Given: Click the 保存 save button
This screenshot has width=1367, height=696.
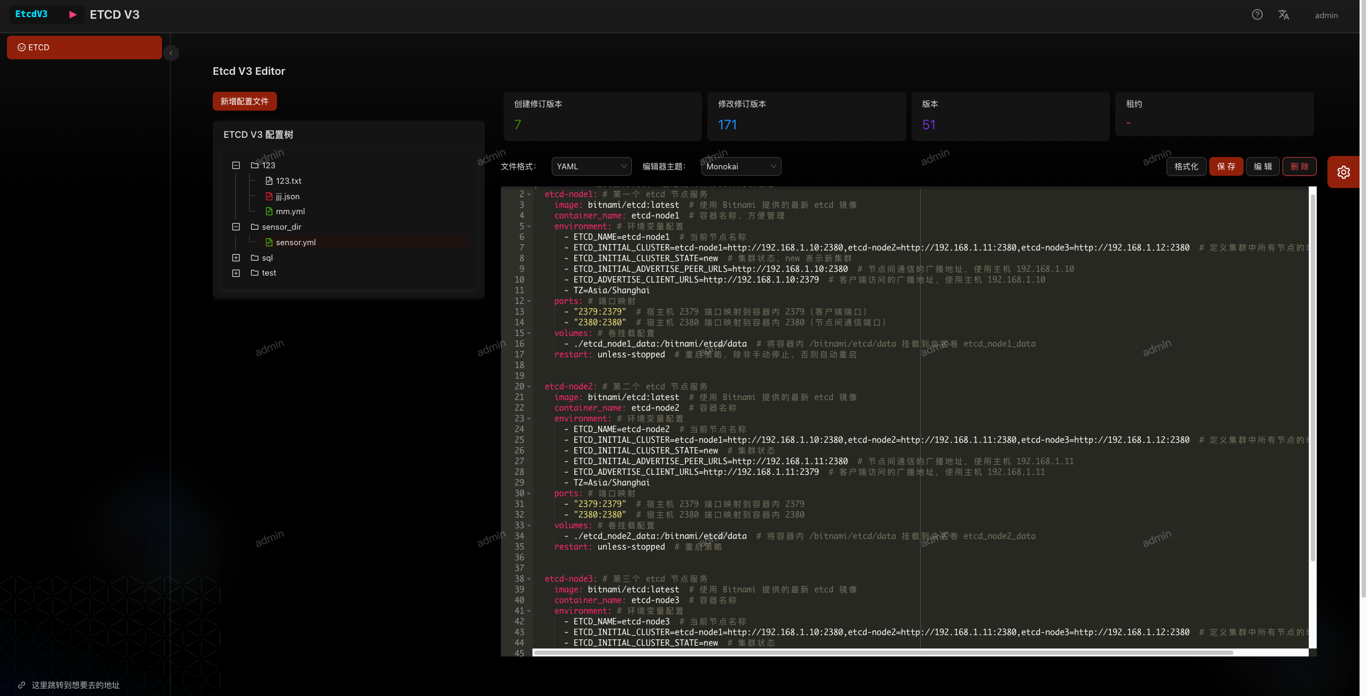Looking at the screenshot, I should tap(1226, 167).
